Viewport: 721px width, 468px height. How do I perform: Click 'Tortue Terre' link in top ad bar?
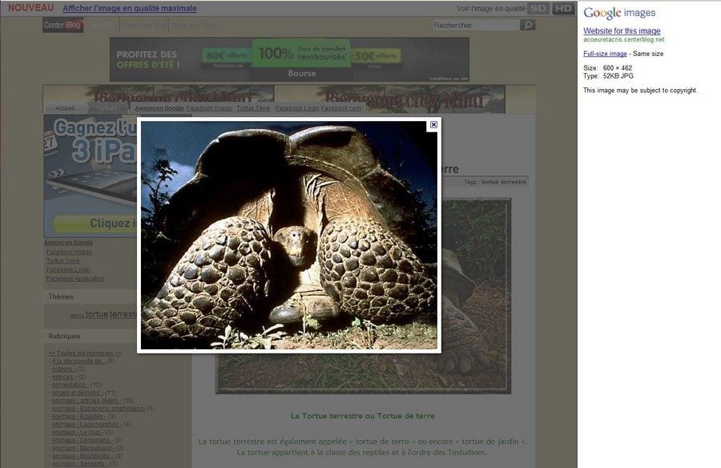click(x=252, y=108)
